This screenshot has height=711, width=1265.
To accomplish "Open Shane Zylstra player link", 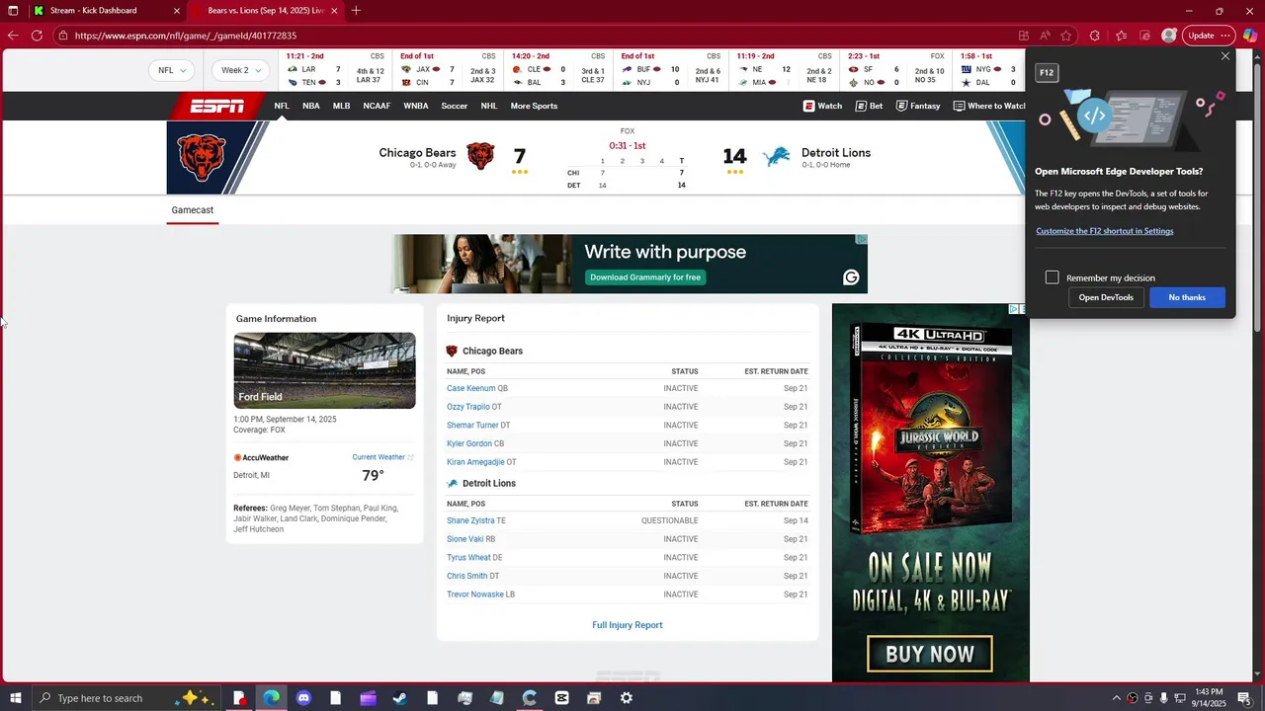I will 470,520.
